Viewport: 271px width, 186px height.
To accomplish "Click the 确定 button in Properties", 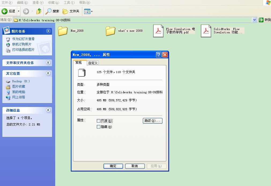I will click(x=113, y=166).
